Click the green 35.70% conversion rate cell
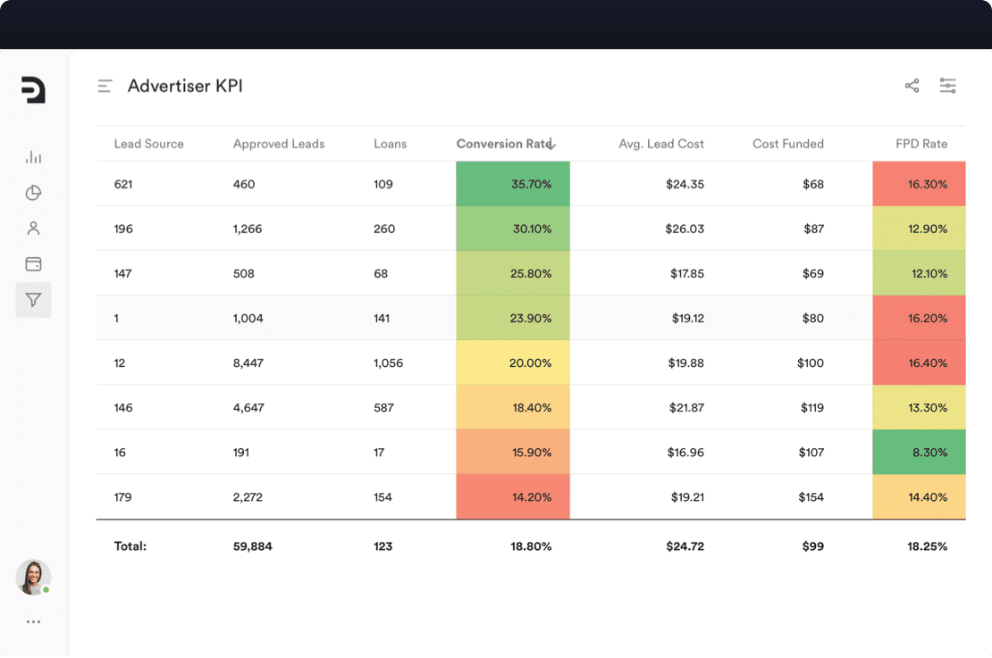The height and width of the screenshot is (658, 992). [513, 184]
